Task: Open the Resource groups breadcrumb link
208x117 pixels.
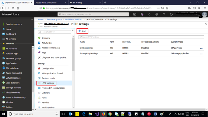Action: [x=54, y=19]
